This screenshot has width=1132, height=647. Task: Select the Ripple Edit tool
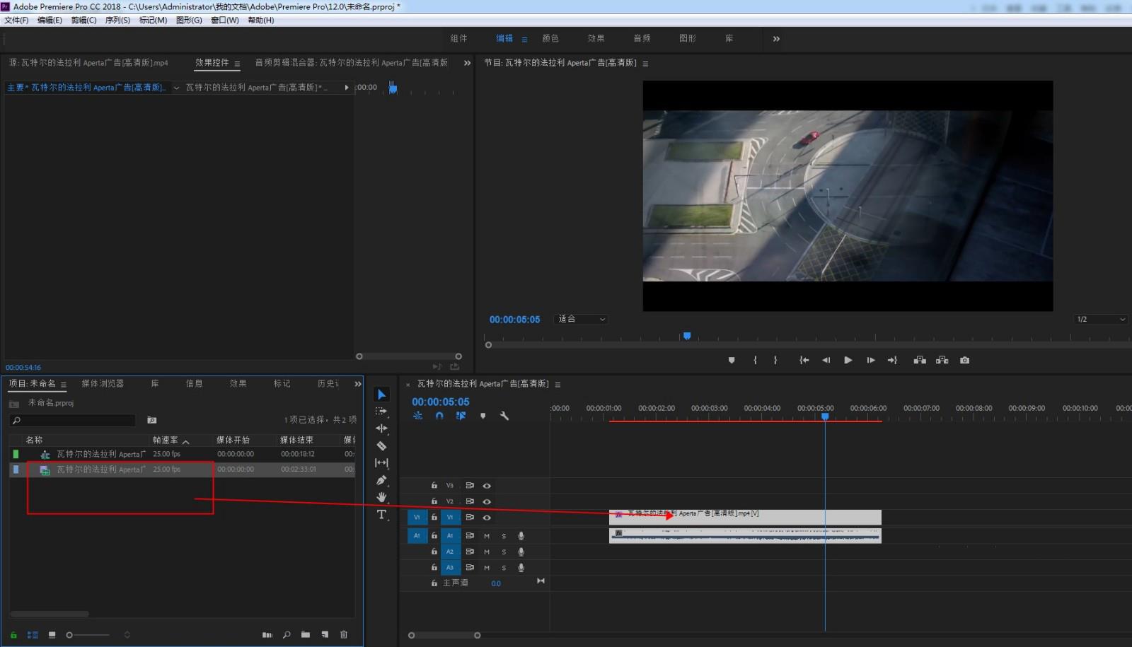[381, 429]
